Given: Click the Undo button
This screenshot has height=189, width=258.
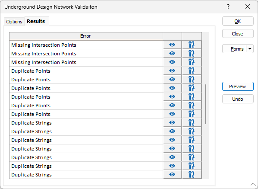Looking at the screenshot, I should 238,99.
